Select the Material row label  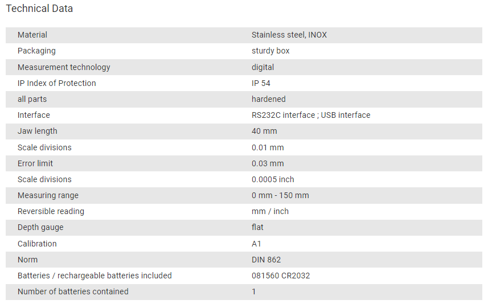[32, 35]
